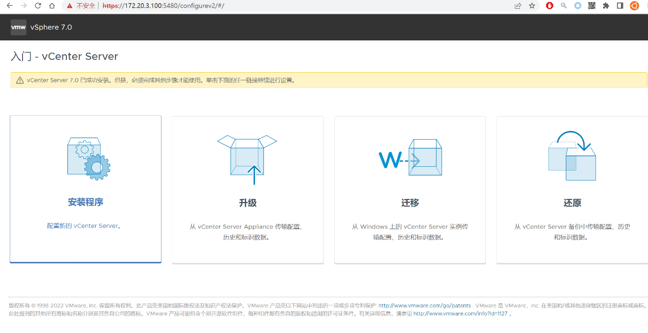Go back with browser back arrow
648x333 pixels.
(x=9, y=6)
